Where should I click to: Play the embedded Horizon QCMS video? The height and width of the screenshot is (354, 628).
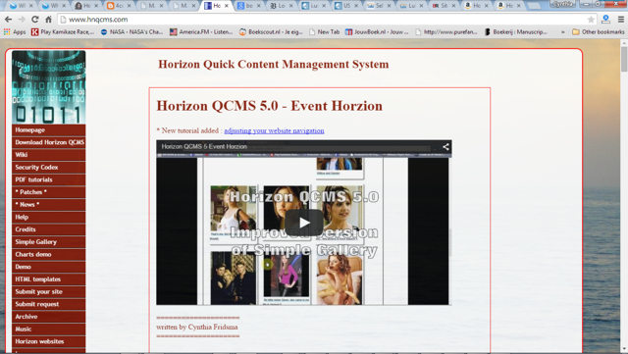(304, 223)
